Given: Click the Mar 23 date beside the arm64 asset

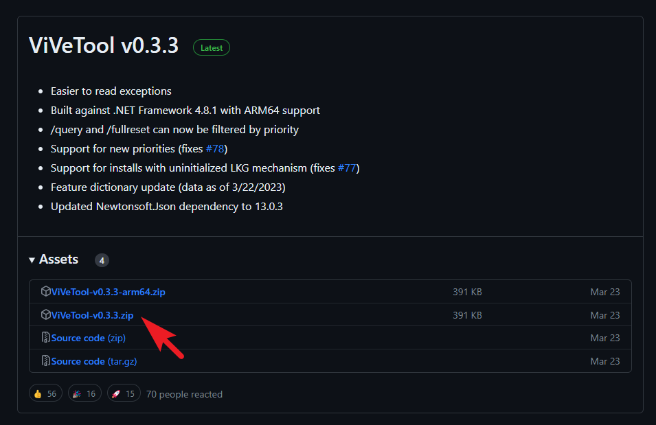Looking at the screenshot, I should tap(605, 291).
